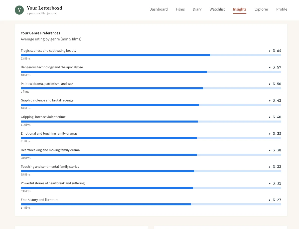Click the green Y logo avatar
Screen dimensions: 299x229
pos(19,10)
